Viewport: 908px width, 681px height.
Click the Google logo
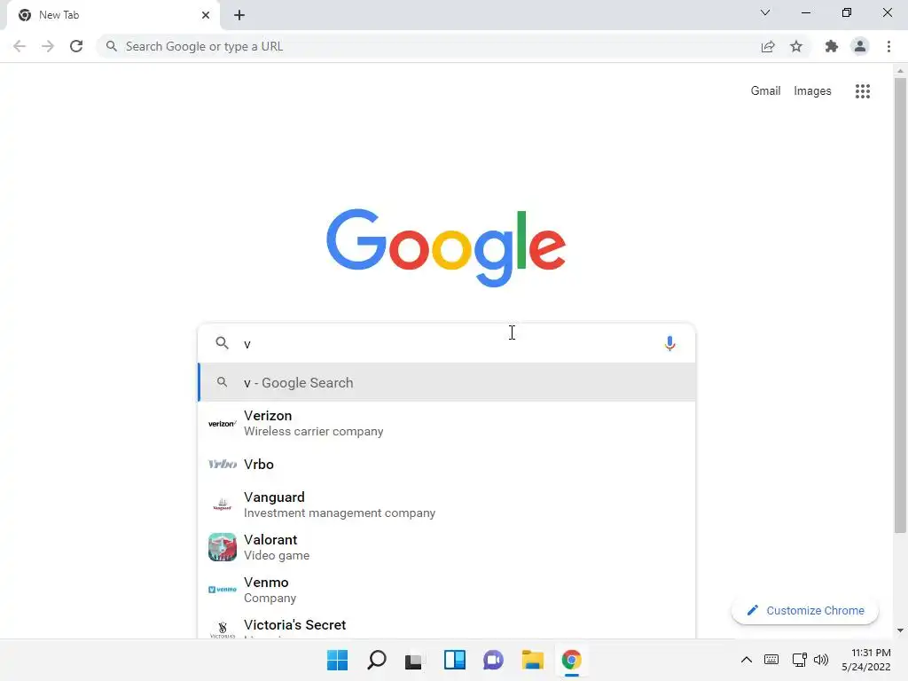[446, 247]
